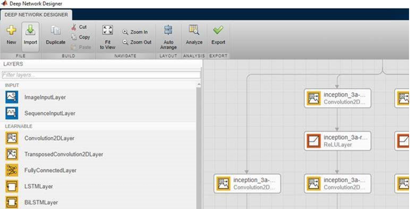Fit the network to view
The image size is (410, 209).
(108, 37)
